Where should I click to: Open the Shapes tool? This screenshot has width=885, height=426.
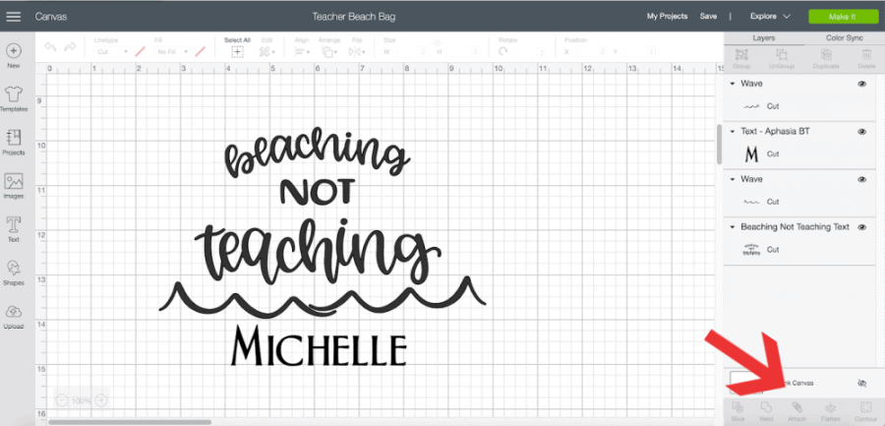(x=14, y=271)
